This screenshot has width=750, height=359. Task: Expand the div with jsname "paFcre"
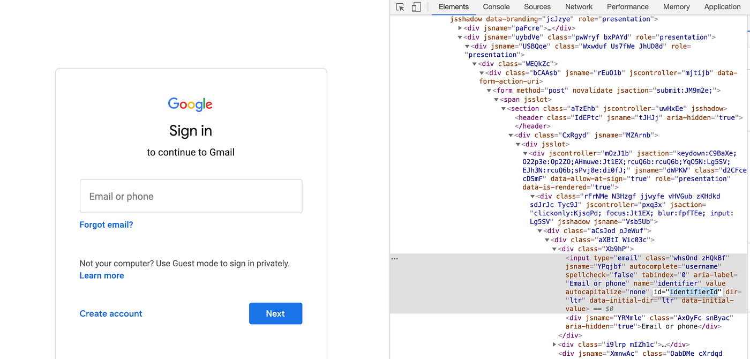point(460,28)
